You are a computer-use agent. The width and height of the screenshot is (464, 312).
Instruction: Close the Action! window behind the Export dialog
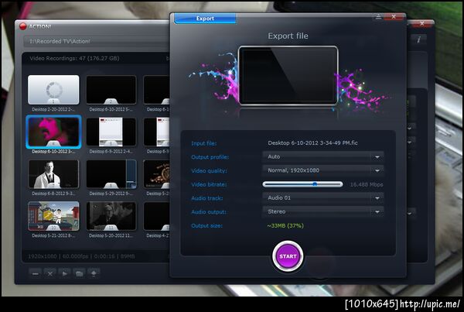(422, 23)
